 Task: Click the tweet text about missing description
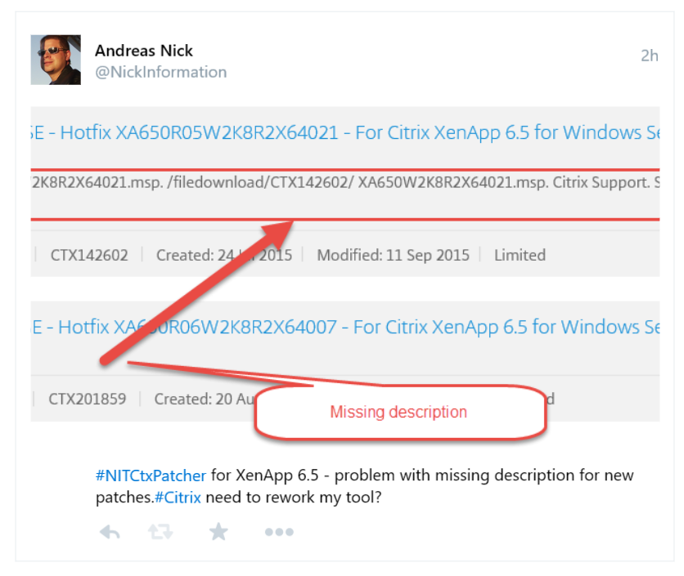point(365,486)
